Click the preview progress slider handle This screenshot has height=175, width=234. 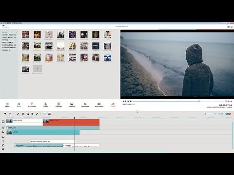click(x=199, y=101)
